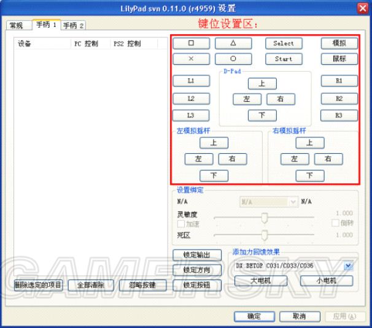The width and height of the screenshot is (372, 328).
Task: Click the 设备 column header
Action: (43, 44)
